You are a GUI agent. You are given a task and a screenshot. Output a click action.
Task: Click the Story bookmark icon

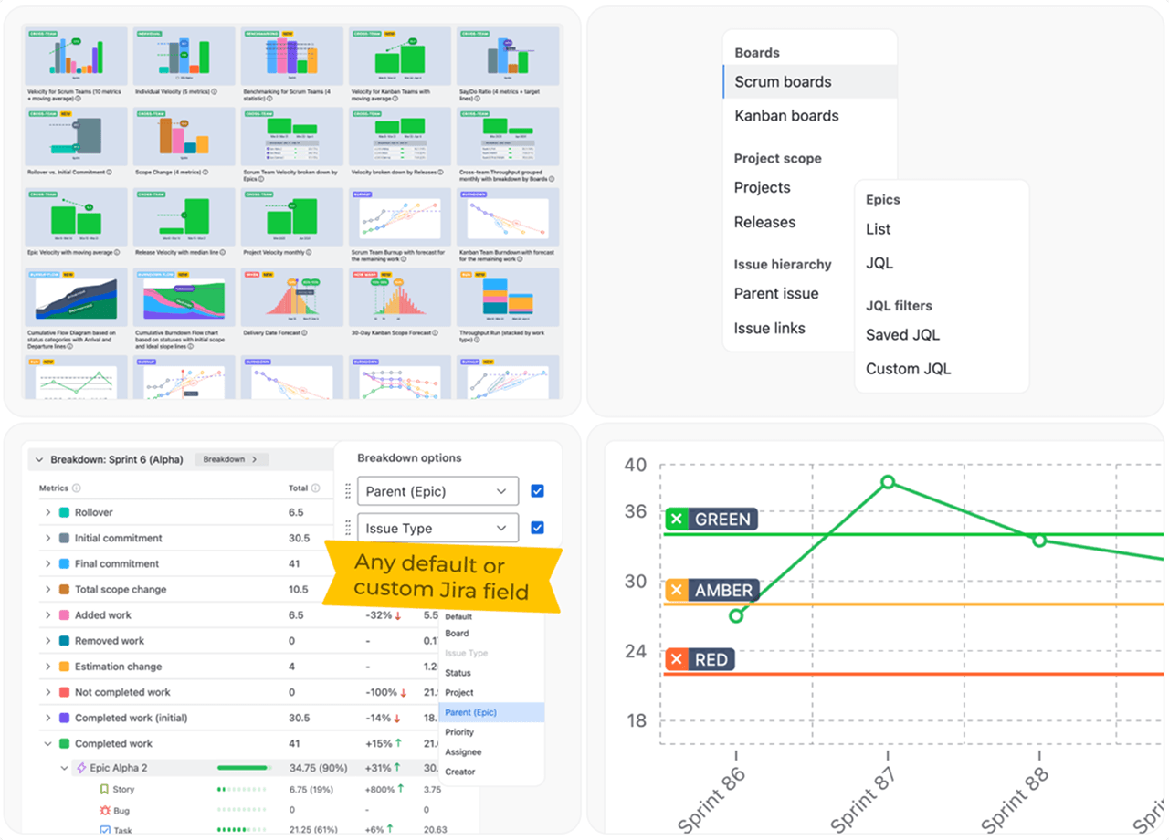pyautogui.click(x=104, y=789)
